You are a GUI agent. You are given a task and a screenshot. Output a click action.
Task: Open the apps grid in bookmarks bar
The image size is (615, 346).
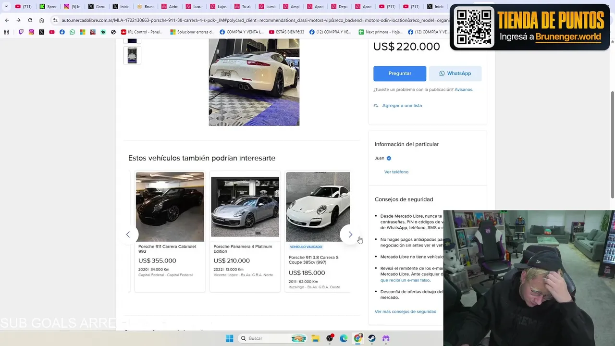click(x=6, y=32)
